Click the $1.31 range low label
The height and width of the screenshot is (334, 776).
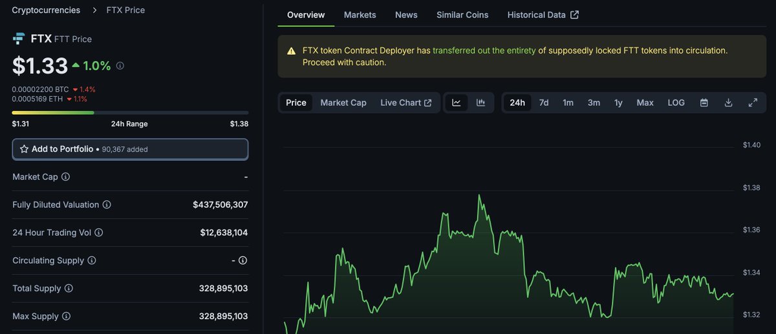point(21,124)
